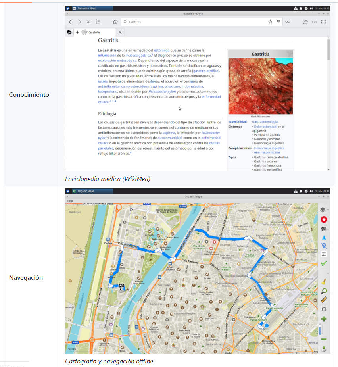Open the Kiwix three-dots menu
Image resolution: width=338 pixels, height=367 pixels.
[314, 22]
